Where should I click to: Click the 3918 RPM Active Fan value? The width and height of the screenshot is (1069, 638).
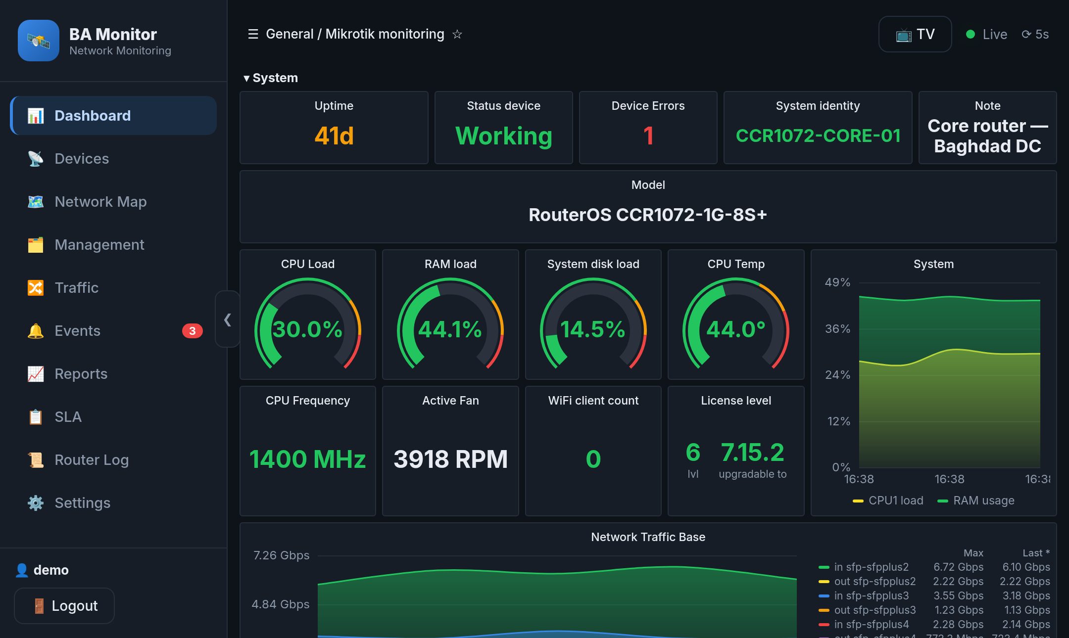[450, 459]
